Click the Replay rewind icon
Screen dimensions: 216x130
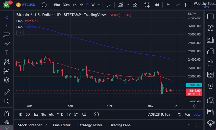click(157, 5)
